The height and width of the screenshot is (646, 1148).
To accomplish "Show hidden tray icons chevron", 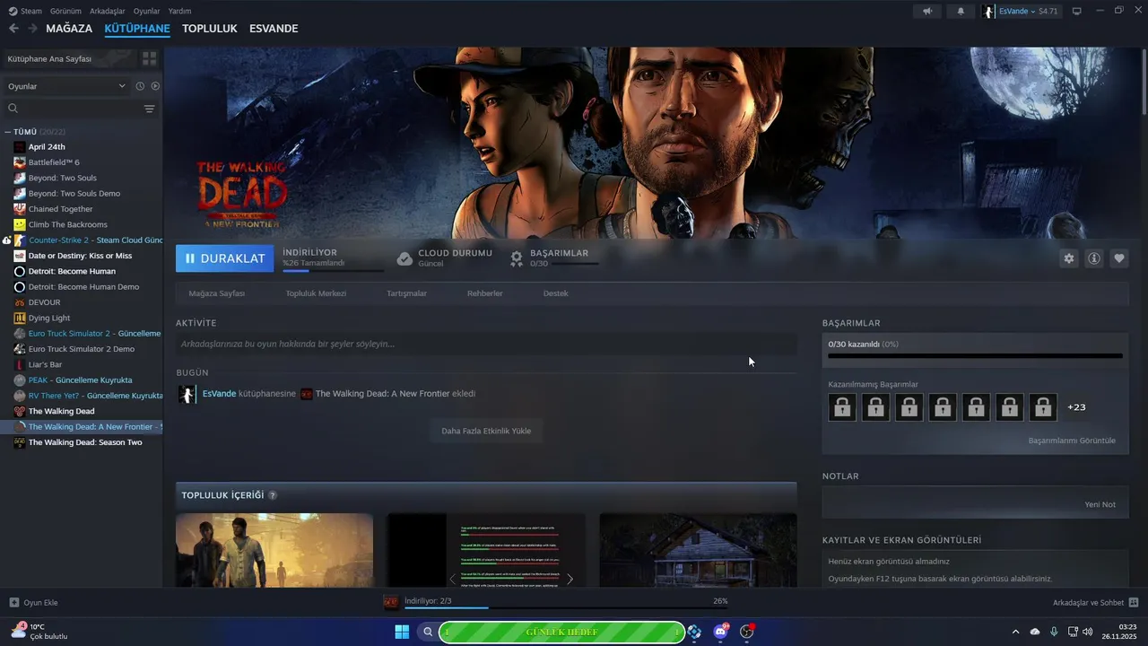I will (x=1015, y=632).
